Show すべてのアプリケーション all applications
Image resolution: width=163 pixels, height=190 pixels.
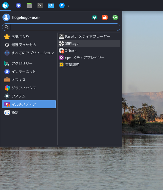tap(29, 53)
